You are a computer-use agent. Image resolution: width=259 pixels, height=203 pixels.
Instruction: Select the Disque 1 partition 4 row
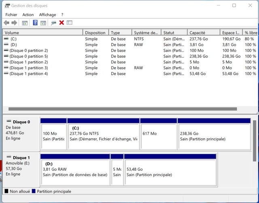coord(130,74)
